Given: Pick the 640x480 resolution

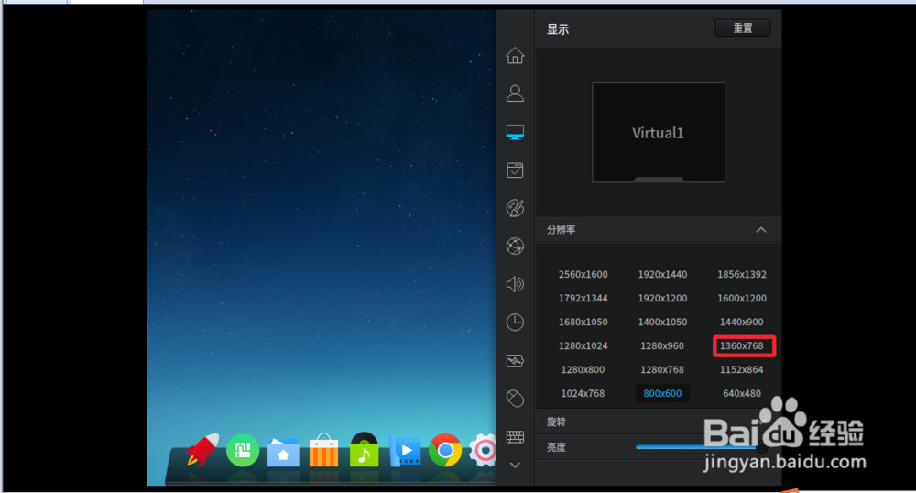Looking at the screenshot, I should tap(742, 394).
